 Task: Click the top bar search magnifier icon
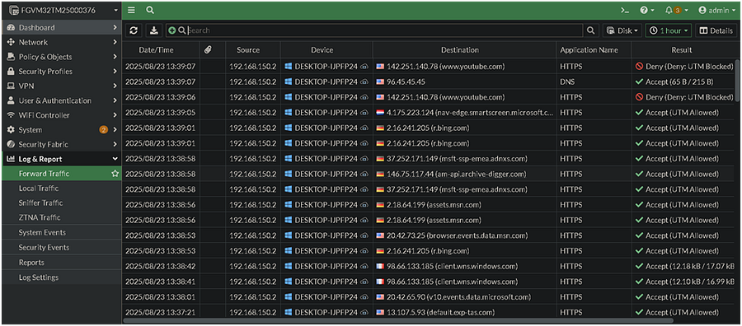click(150, 10)
